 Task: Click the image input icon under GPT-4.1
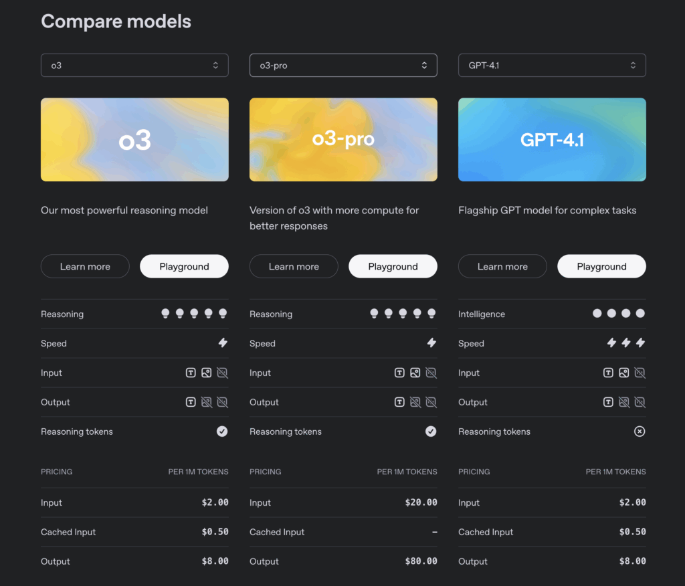pos(624,373)
